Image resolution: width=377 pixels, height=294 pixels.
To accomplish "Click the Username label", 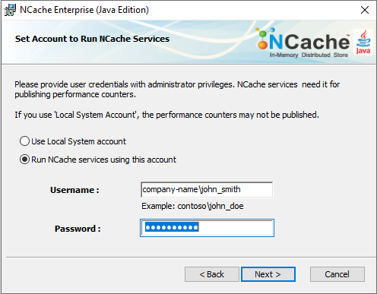I will (x=74, y=190).
